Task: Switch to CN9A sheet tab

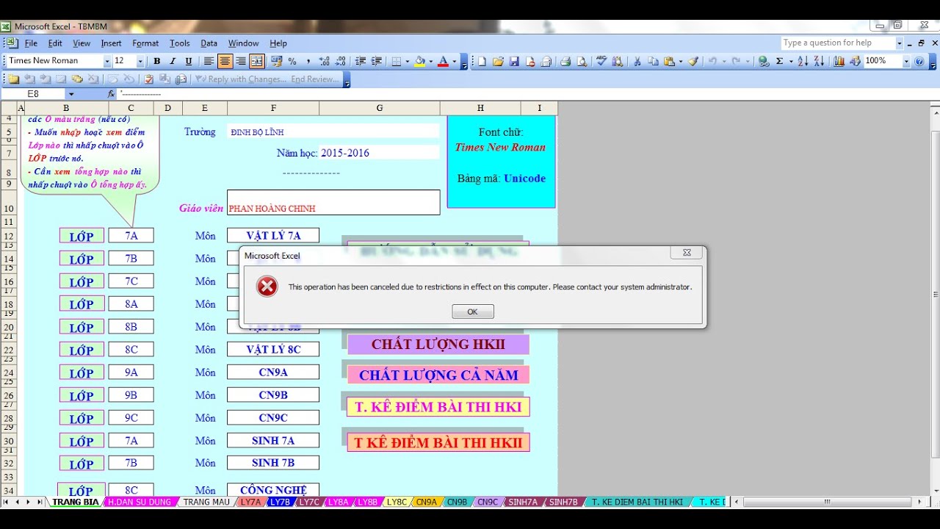Action: 426,502
